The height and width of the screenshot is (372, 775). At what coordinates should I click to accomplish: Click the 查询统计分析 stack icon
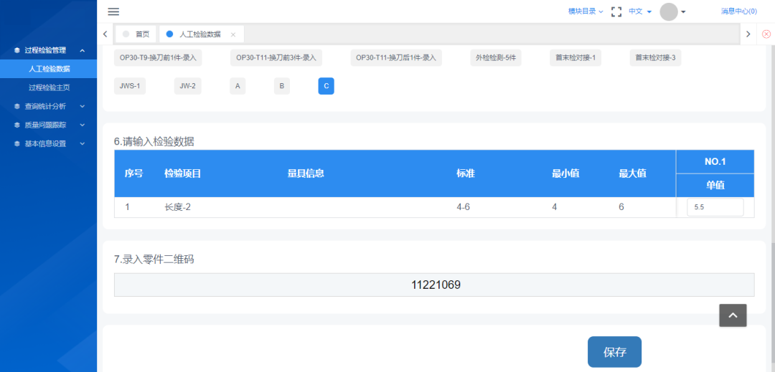(17, 106)
